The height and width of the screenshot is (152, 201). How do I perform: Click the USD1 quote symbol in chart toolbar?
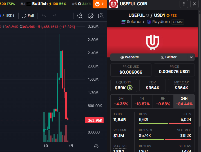(10, 16)
